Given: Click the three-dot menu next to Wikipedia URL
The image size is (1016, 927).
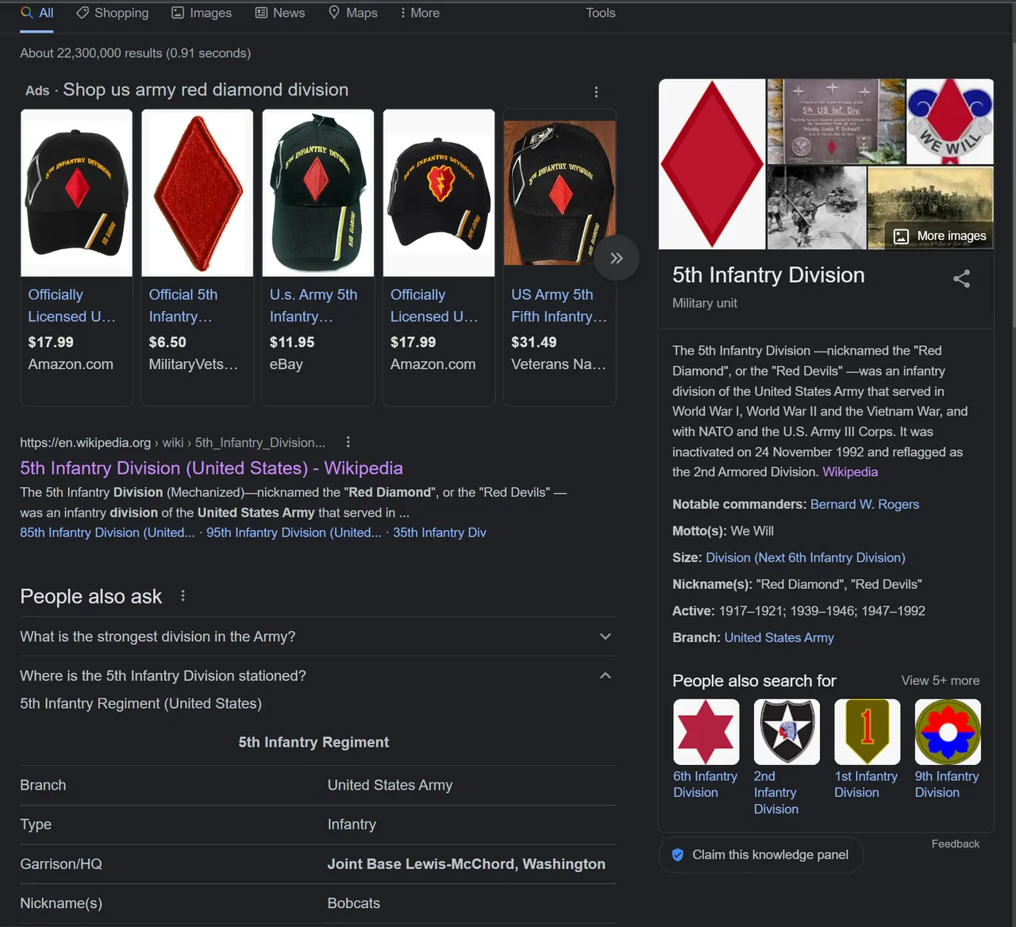Looking at the screenshot, I should [348, 442].
